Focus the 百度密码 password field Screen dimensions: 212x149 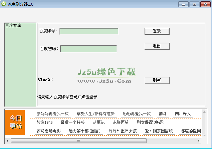88,49
